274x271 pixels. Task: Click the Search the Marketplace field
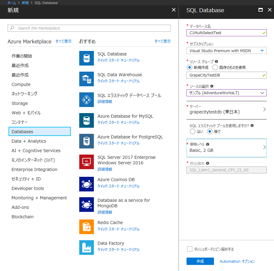click(x=89, y=28)
